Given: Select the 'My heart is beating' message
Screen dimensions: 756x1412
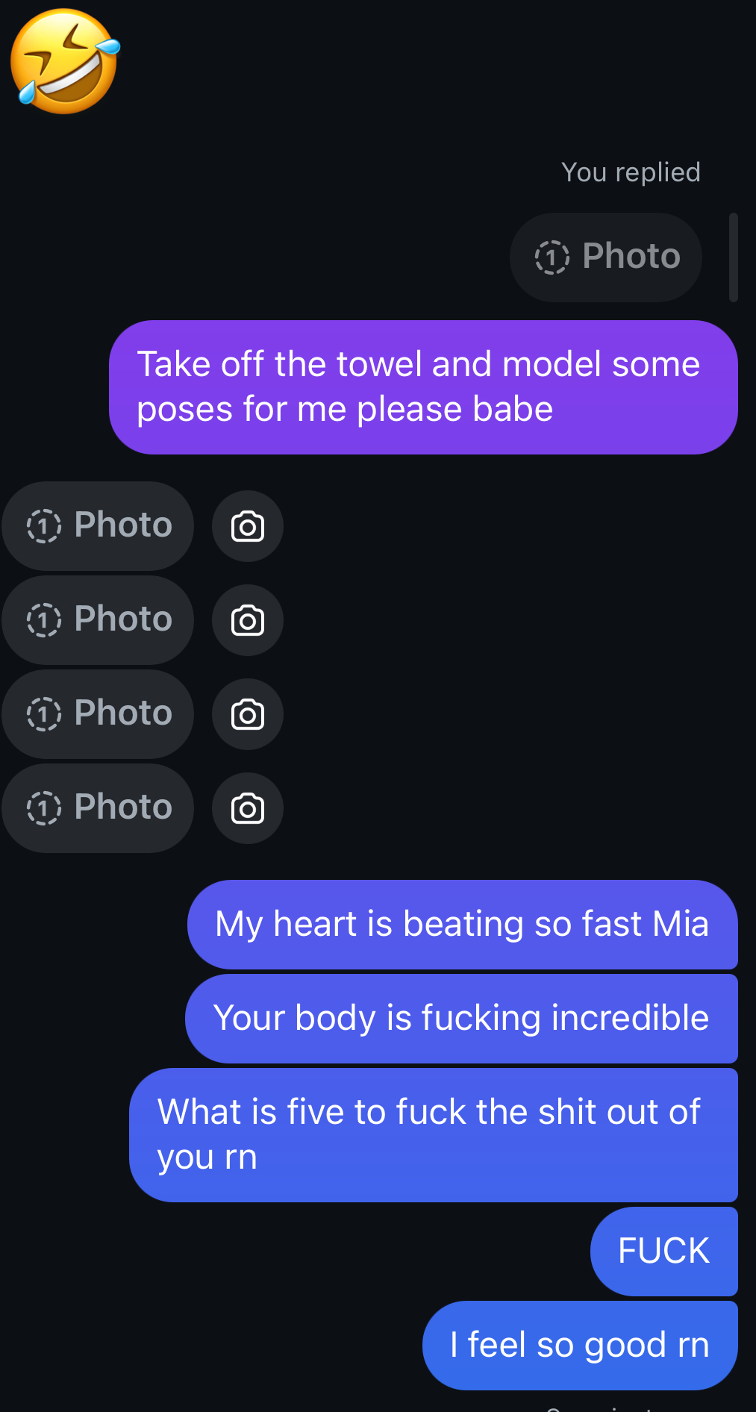Looking at the screenshot, I should click(x=462, y=925).
